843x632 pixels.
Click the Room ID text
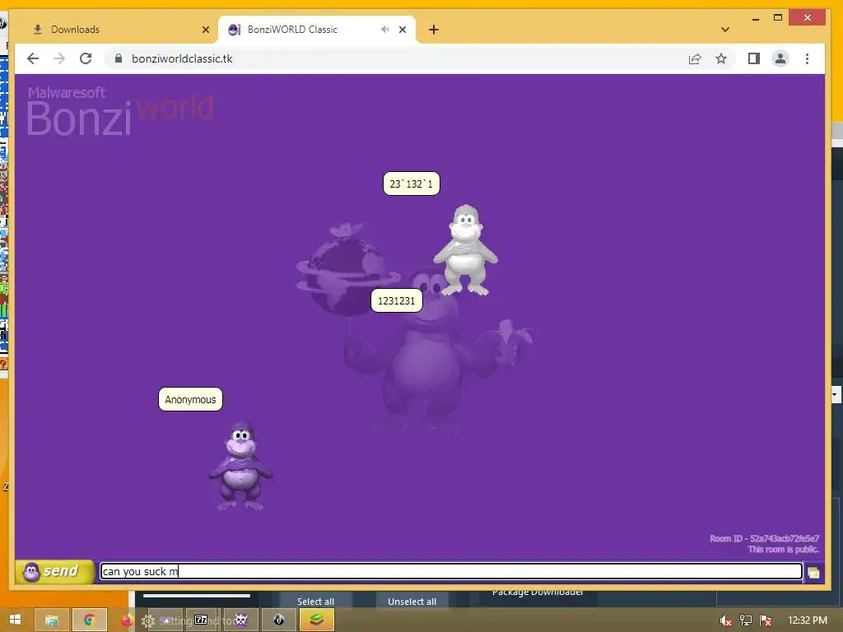pyautogui.click(x=764, y=538)
